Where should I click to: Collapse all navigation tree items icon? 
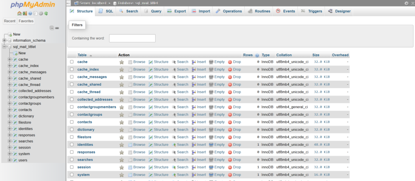point(52,28)
